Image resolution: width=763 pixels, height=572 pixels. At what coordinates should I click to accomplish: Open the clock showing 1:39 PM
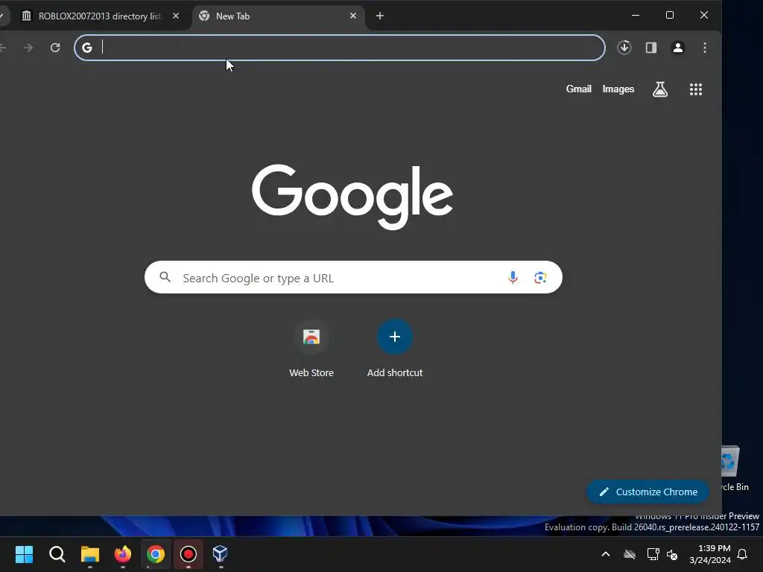(x=710, y=554)
